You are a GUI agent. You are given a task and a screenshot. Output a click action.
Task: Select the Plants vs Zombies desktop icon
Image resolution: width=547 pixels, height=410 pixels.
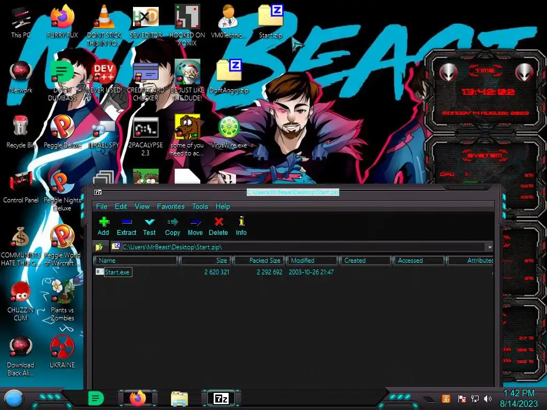62,301
